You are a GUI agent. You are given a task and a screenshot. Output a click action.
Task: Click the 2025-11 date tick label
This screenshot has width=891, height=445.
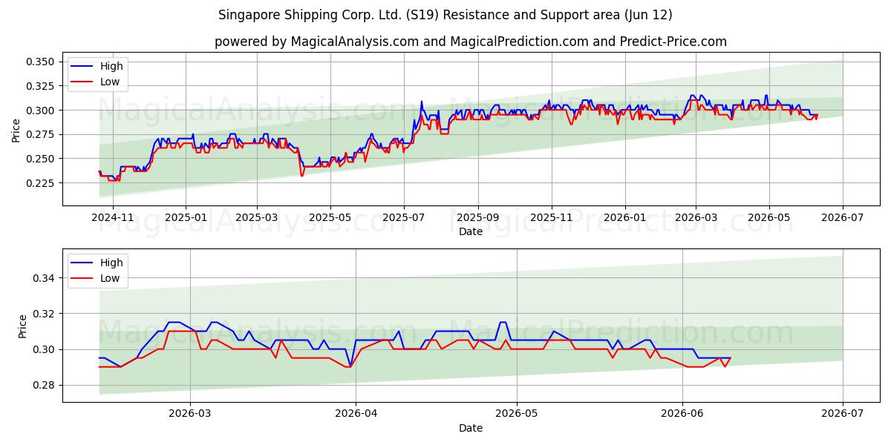pos(551,217)
